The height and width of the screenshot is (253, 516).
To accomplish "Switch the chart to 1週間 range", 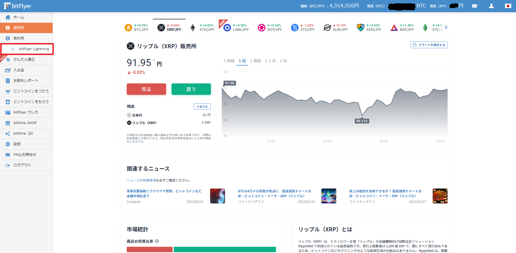I will pos(255,61).
